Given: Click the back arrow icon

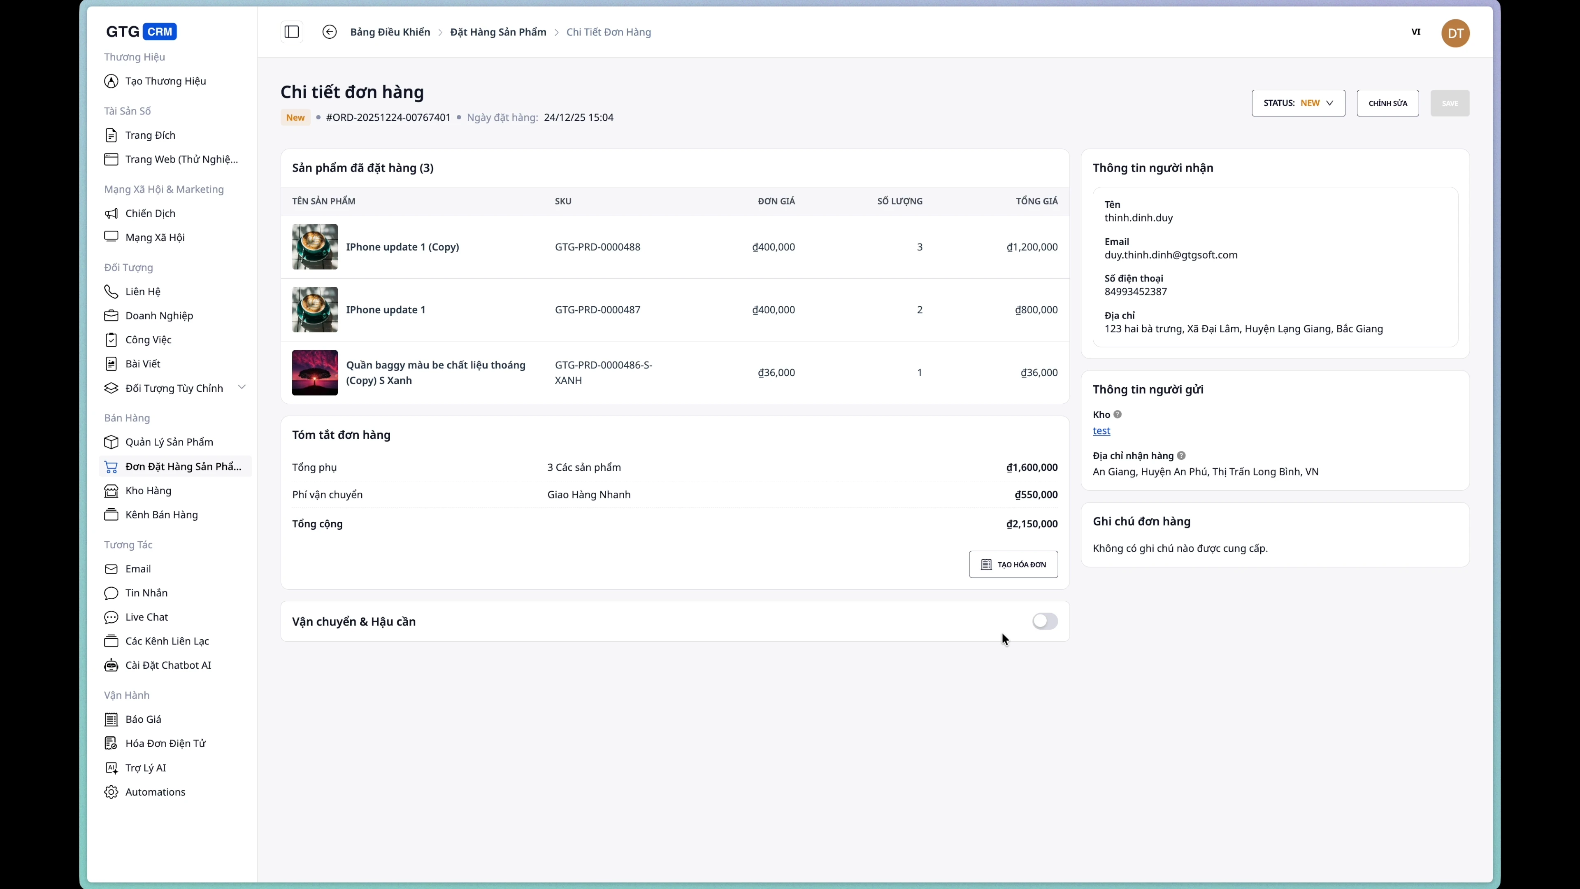Looking at the screenshot, I should [329, 32].
